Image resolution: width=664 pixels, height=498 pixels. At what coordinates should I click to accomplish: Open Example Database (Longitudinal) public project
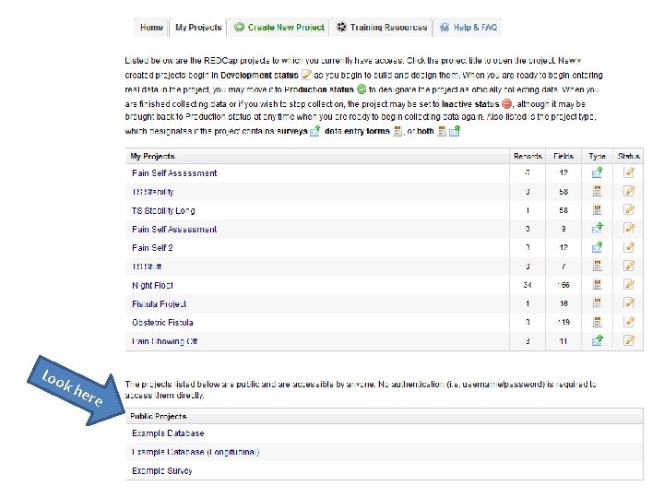pyautogui.click(x=196, y=452)
